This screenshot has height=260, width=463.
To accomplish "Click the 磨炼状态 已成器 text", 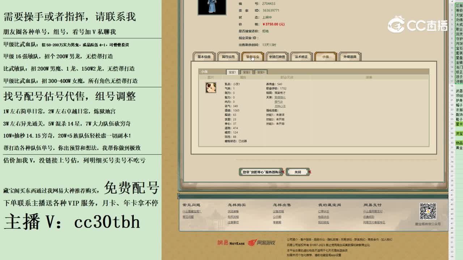I will (x=235, y=141).
